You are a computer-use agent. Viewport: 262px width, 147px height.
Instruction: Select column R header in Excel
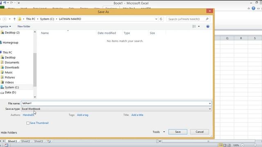[x=241, y=38]
